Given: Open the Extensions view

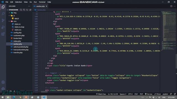Looking at the screenshot, I should pos(3,34).
